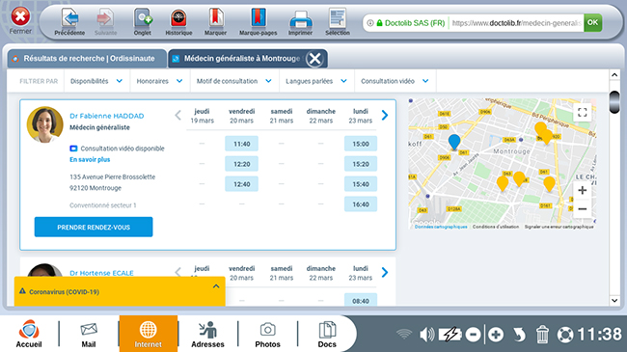Open the Mail section in the bottom bar
The height and width of the screenshot is (352, 627).
[x=89, y=335]
